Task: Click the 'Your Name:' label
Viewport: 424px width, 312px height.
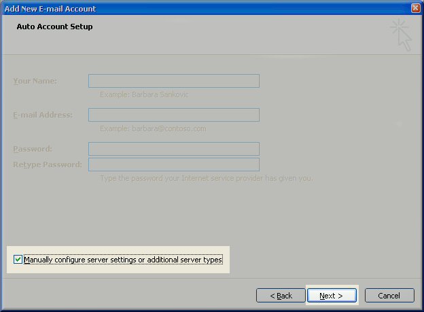Action: [35, 82]
